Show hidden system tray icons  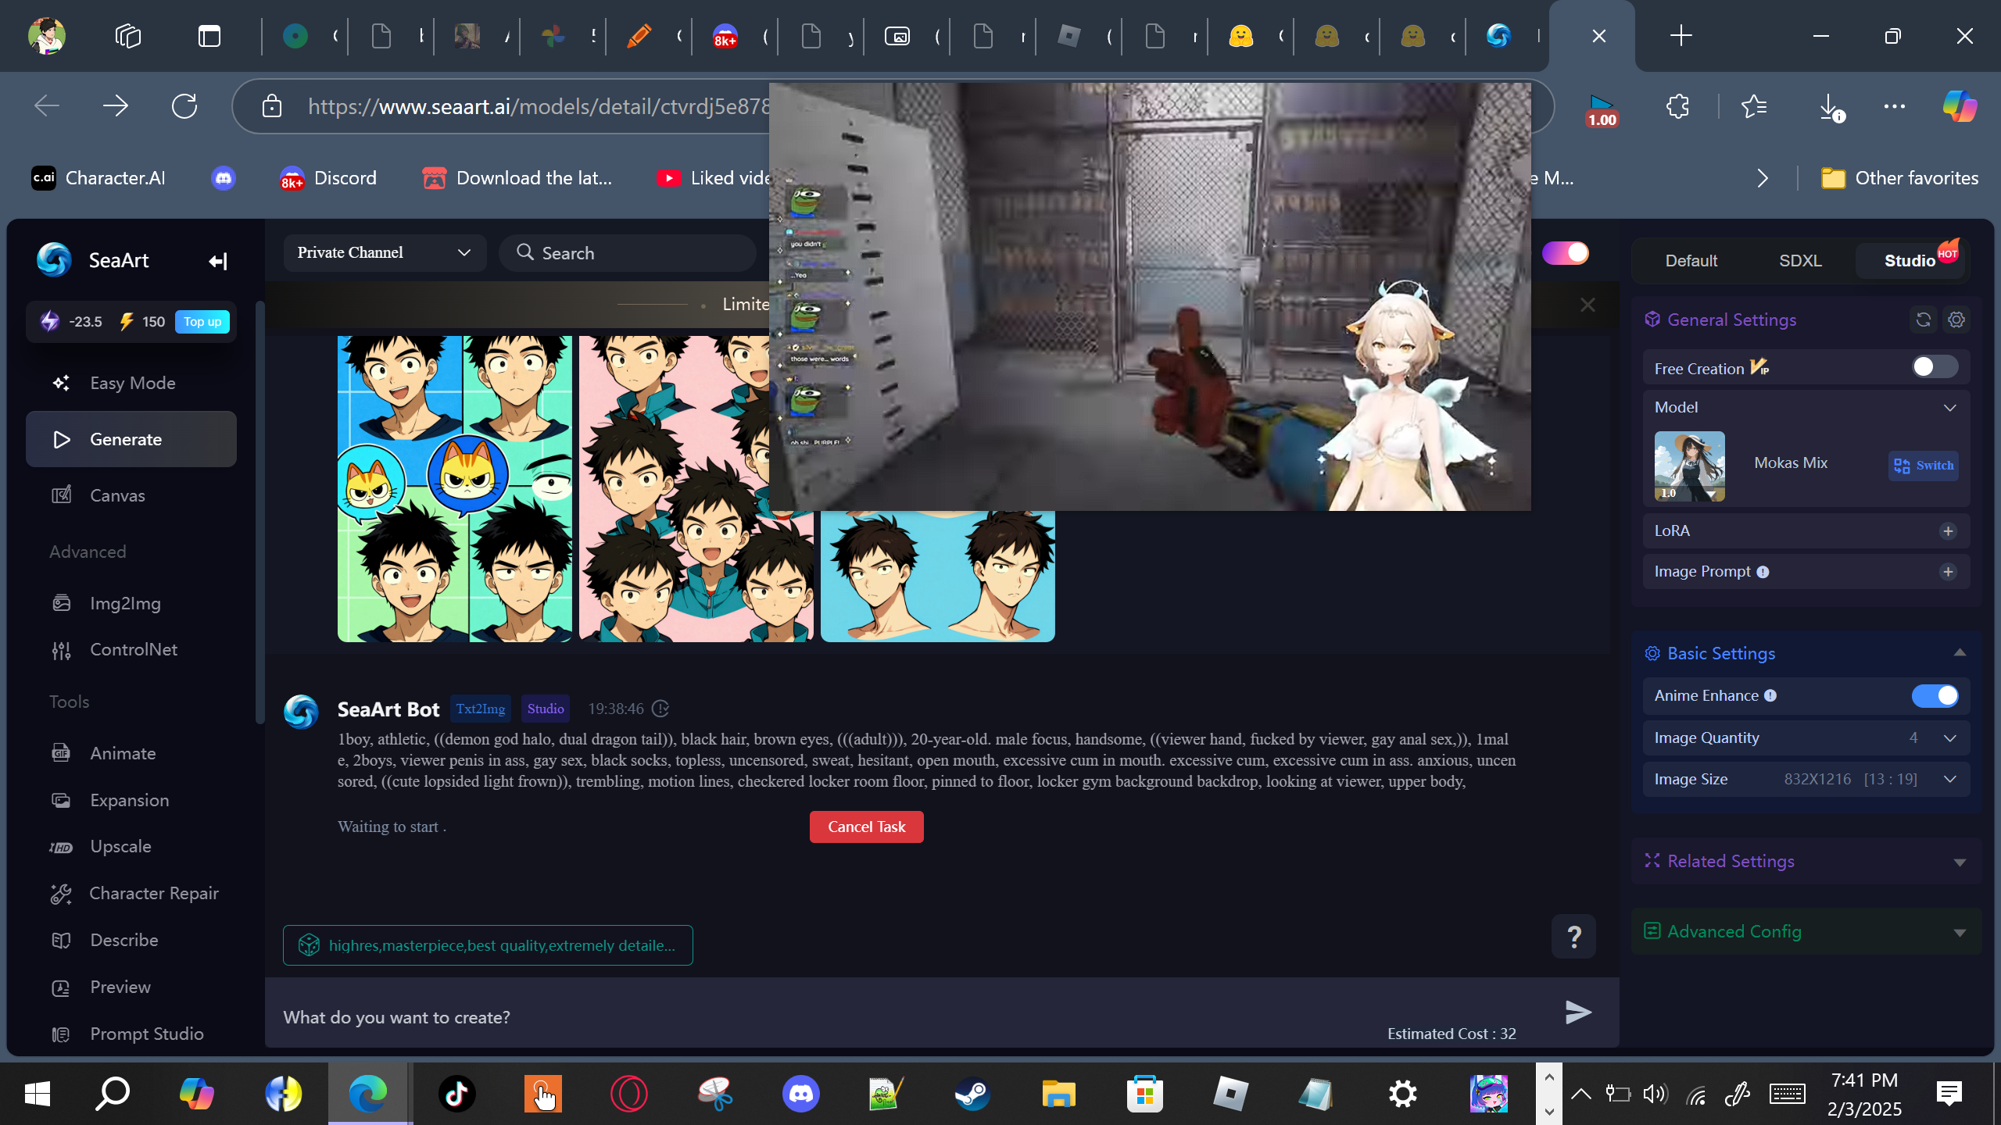coord(1580,1094)
